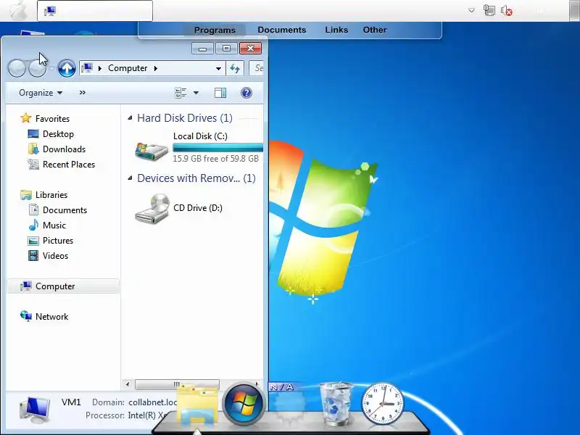Click the VM1 computer icon in details pane
The height and width of the screenshot is (435, 580).
[x=34, y=410]
